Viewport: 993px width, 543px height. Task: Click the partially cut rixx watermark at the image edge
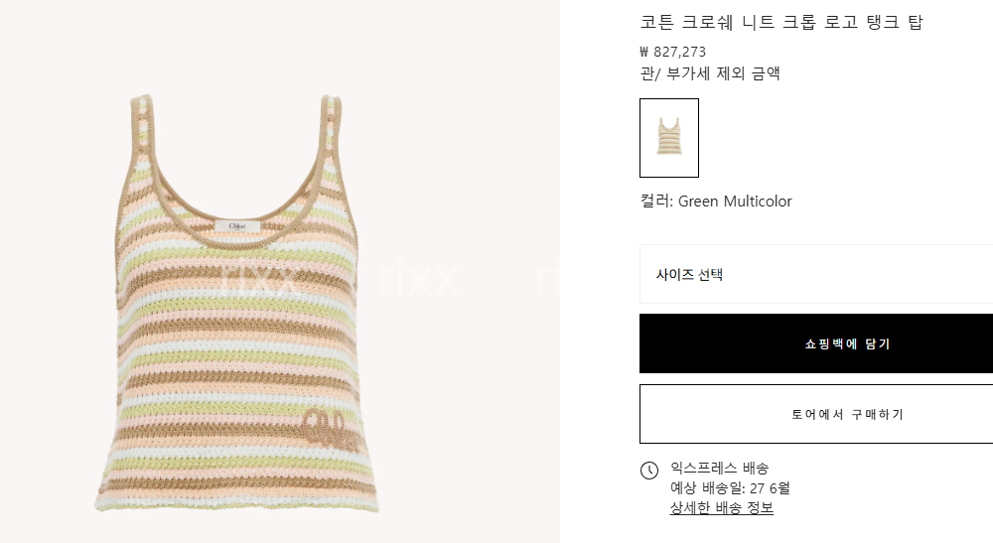[548, 279]
